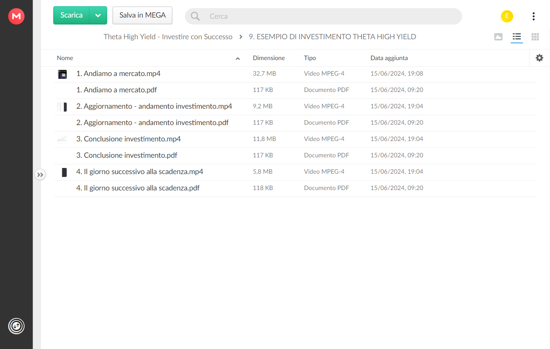Open Theta High Yield breadcrumb folder

click(x=168, y=37)
